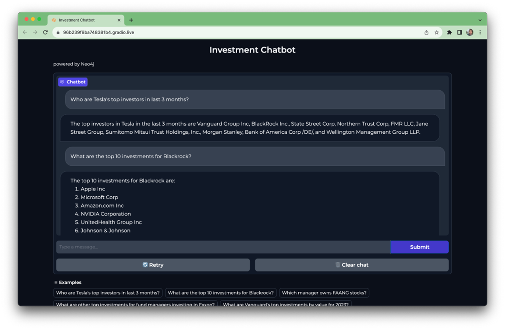Toggle the browser side panel icon
This screenshot has height=330, width=505.
pos(459,32)
